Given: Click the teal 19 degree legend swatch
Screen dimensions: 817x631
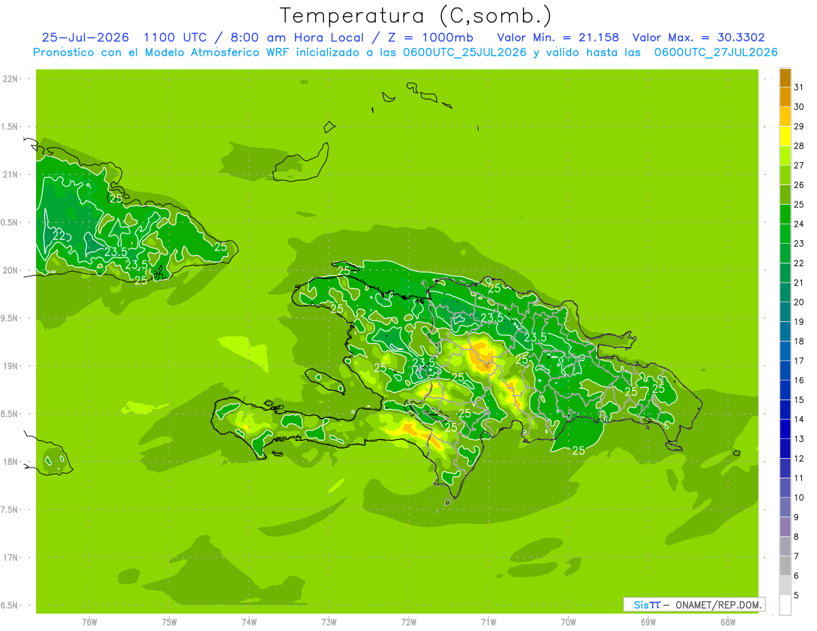Looking at the screenshot, I should pyautogui.click(x=785, y=312).
